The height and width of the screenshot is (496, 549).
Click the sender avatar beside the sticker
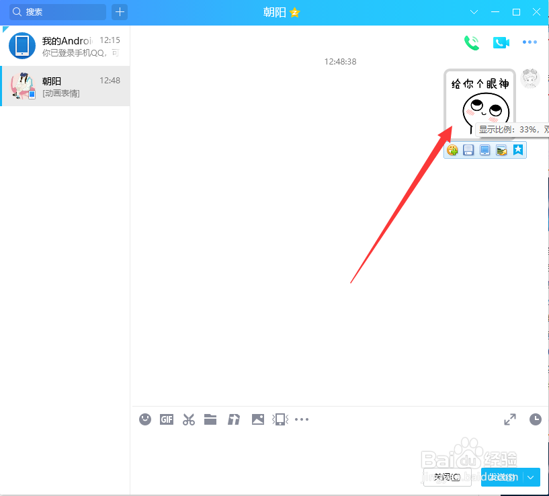click(530, 79)
